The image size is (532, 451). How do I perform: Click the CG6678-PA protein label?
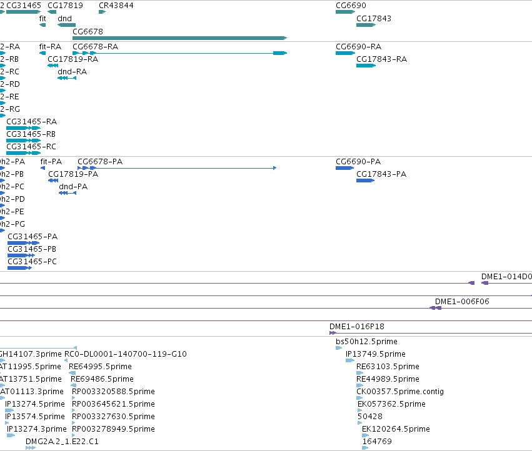[x=100, y=161]
